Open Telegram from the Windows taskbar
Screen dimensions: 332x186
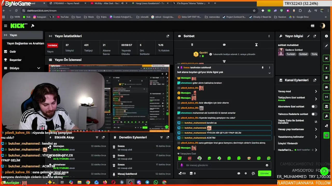(147, 182)
